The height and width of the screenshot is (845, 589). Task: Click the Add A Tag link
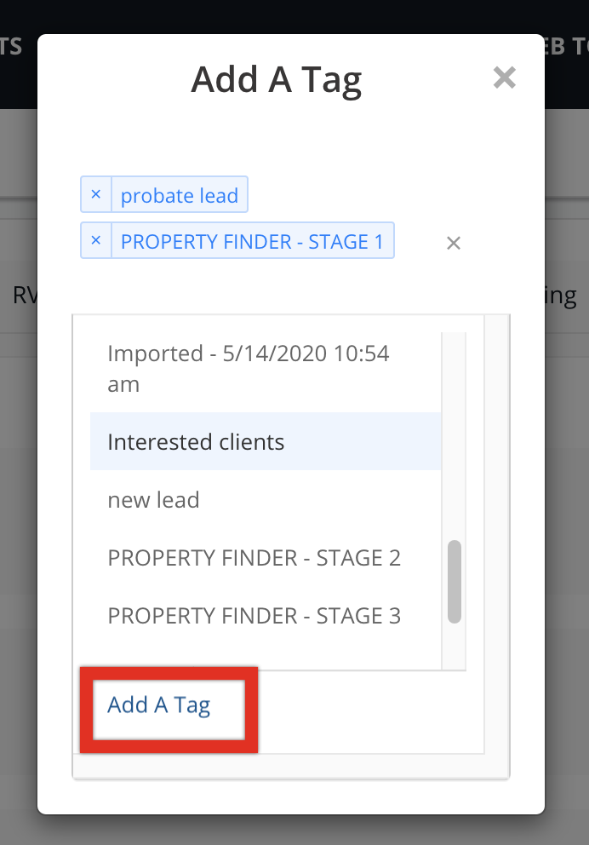[159, 705]
